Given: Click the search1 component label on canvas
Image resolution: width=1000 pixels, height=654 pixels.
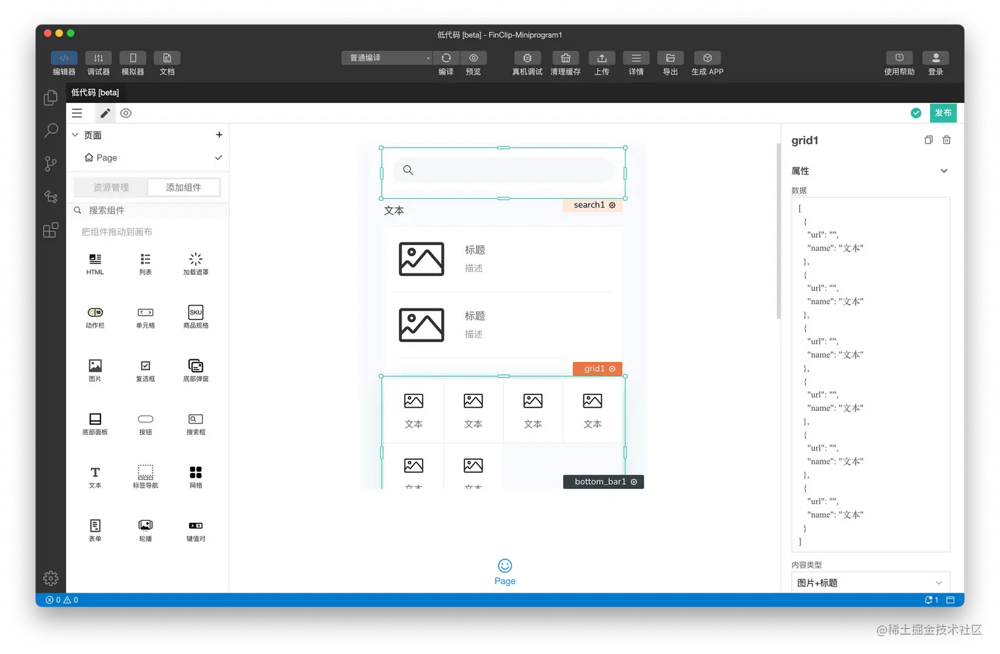Looking at the screenshot, I should click(593, 205).
